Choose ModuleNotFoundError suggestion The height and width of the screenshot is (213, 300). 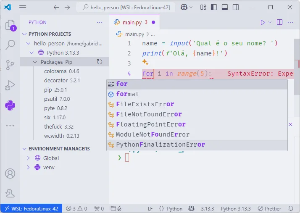coord(197,134)
